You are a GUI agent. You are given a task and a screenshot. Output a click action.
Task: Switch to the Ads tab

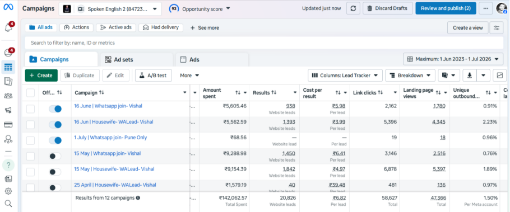click(x=212, y=60)
